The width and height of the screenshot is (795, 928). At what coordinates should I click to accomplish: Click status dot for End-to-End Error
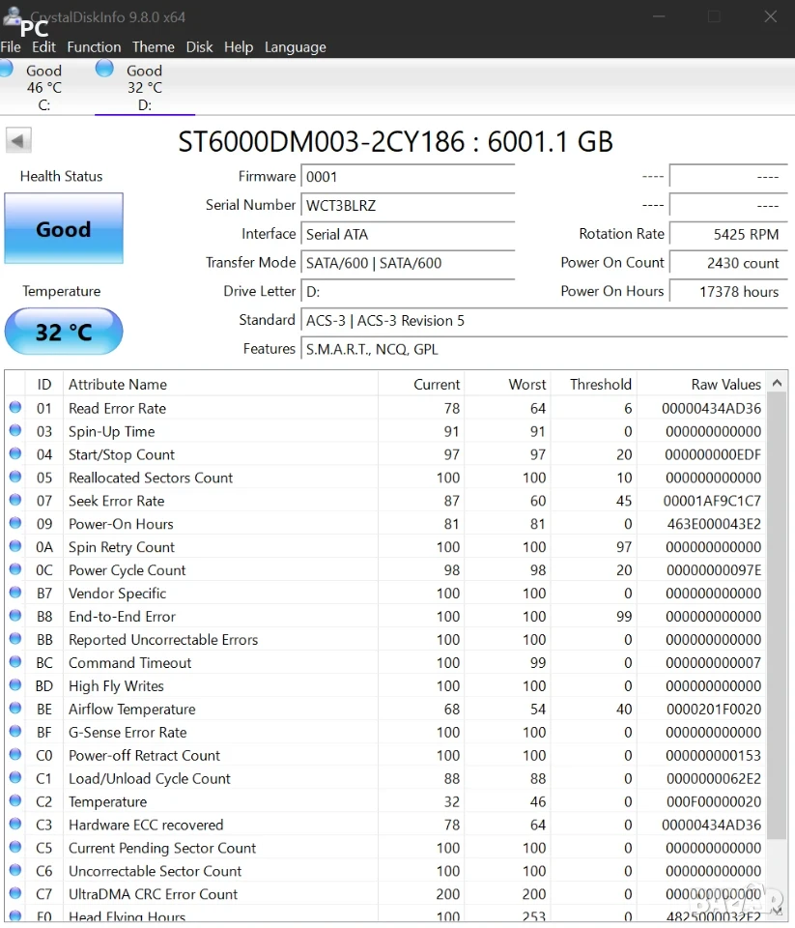click(15, 616)
